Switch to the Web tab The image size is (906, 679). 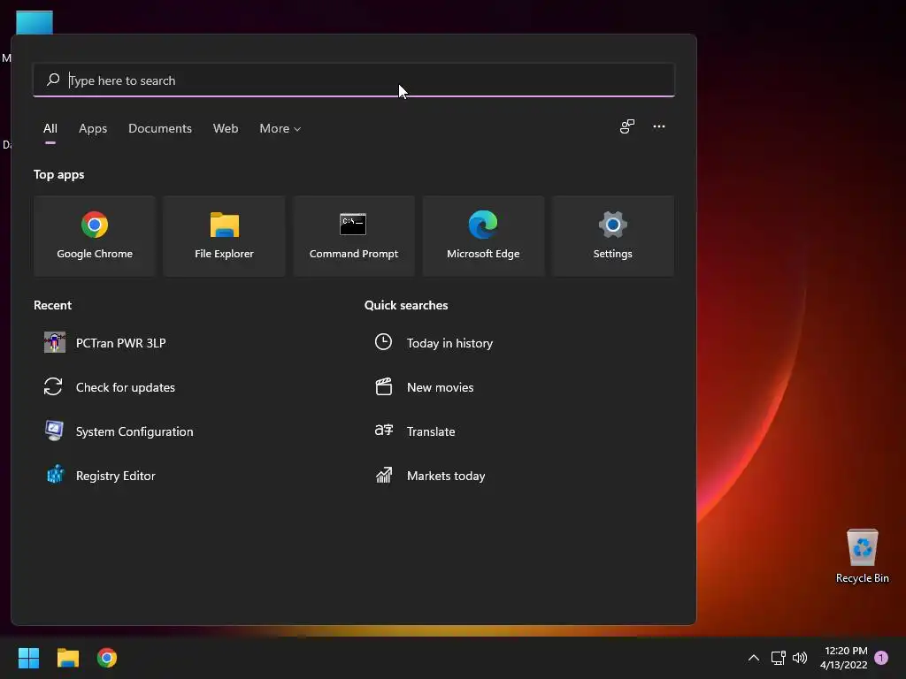pyautogui.click(x=226, y=128)
